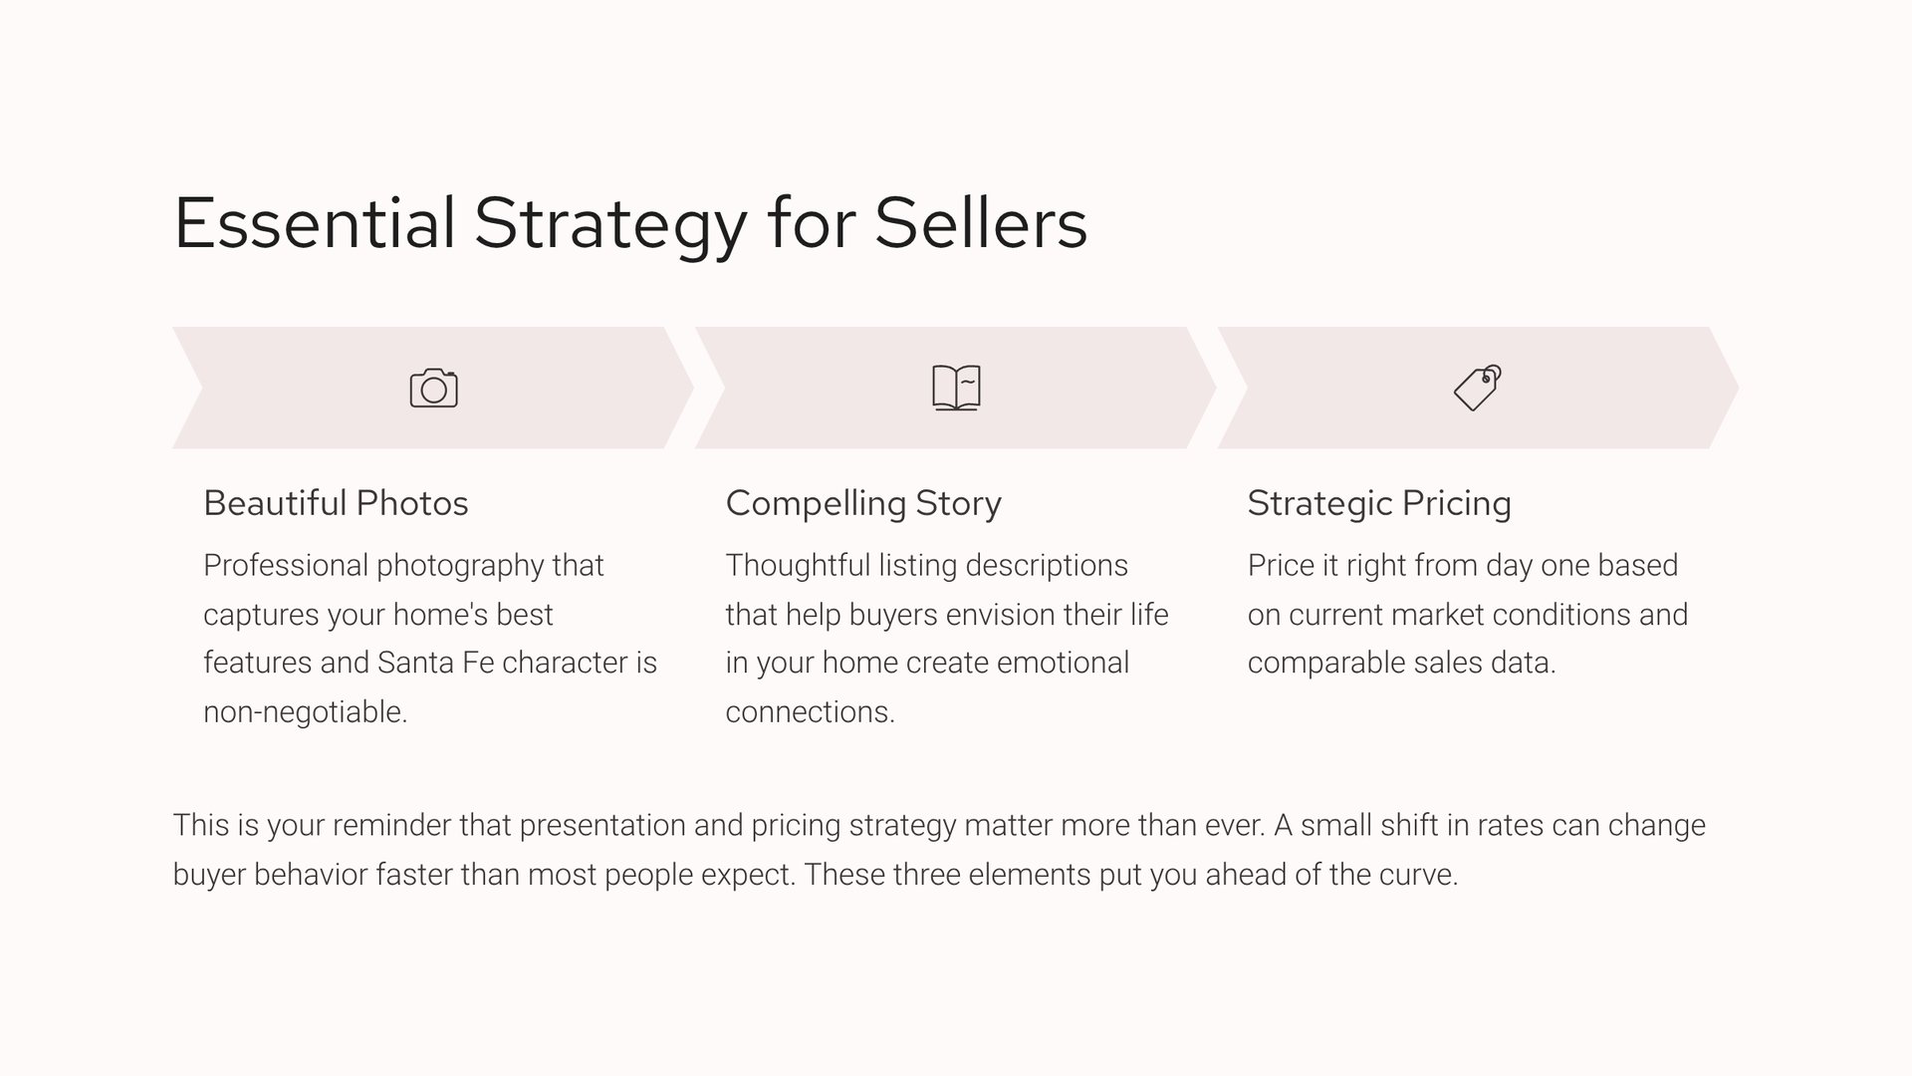The image size is (1912, 1076).
Task: Select the middle chevron arrow banner
Action: pos(817,388)
